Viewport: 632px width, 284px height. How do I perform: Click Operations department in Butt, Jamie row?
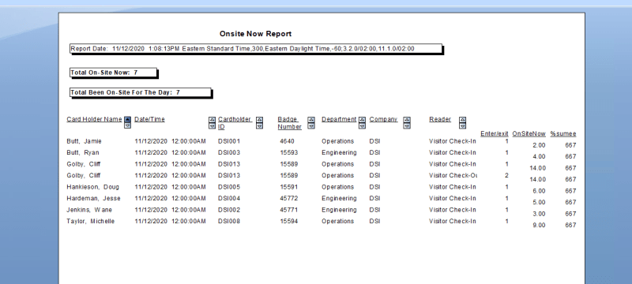point(338,141)
